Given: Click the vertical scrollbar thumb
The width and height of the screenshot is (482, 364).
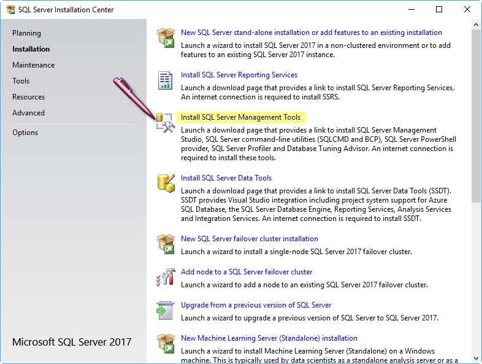Looking at the screenshot, I should 476,115.
